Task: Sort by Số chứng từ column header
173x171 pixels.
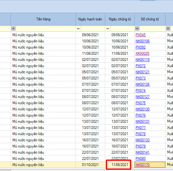Action: pos(150,19)
